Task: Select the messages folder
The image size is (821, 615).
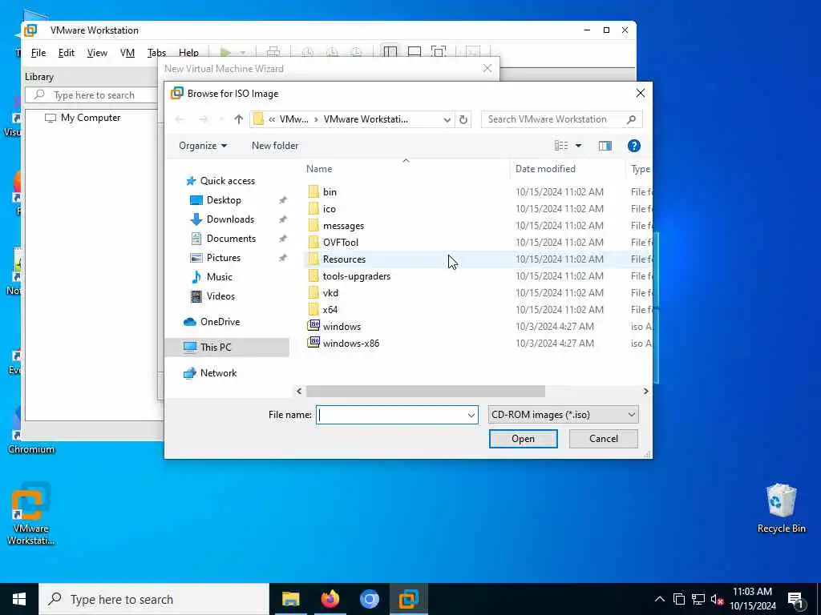Action: tap(343, 225)
